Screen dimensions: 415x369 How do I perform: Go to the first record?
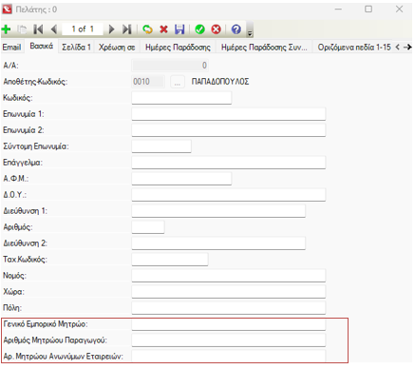(38, 29)
